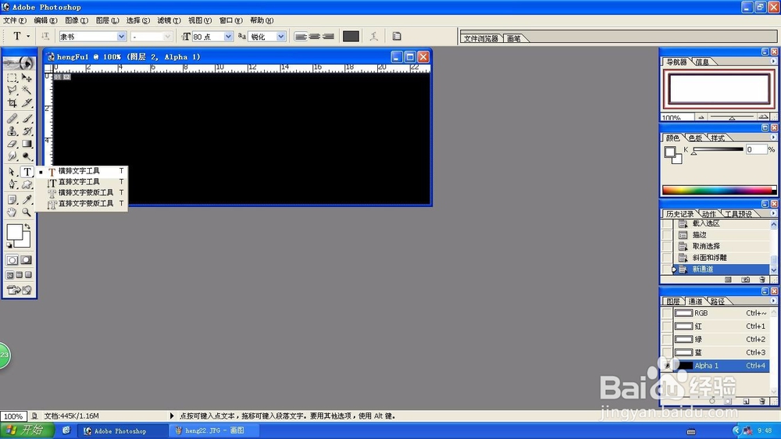781x439 pixels.
Task: Select the Zoom tool in toolbox
Action: (x=27, y=212)
